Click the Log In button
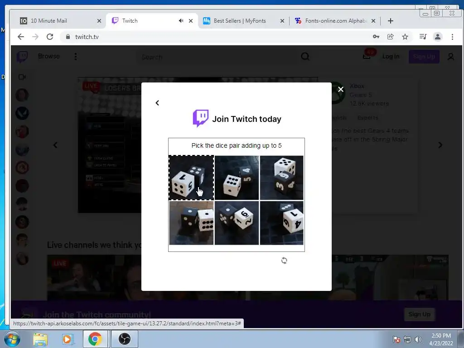464x348 pixels. [391, 57]
